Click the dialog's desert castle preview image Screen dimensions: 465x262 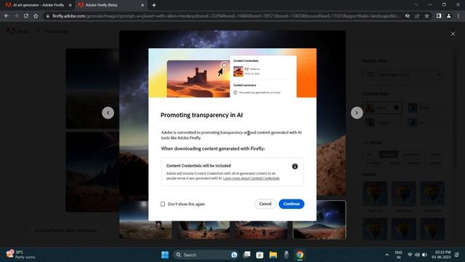click(198, 79)
